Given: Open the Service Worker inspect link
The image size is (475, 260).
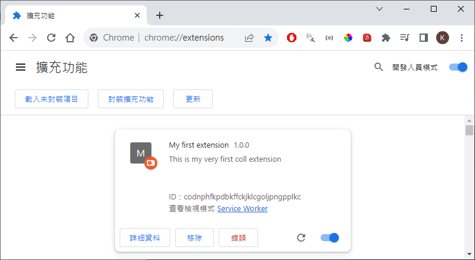Looking at the screenshot, I should click(242, 209).
